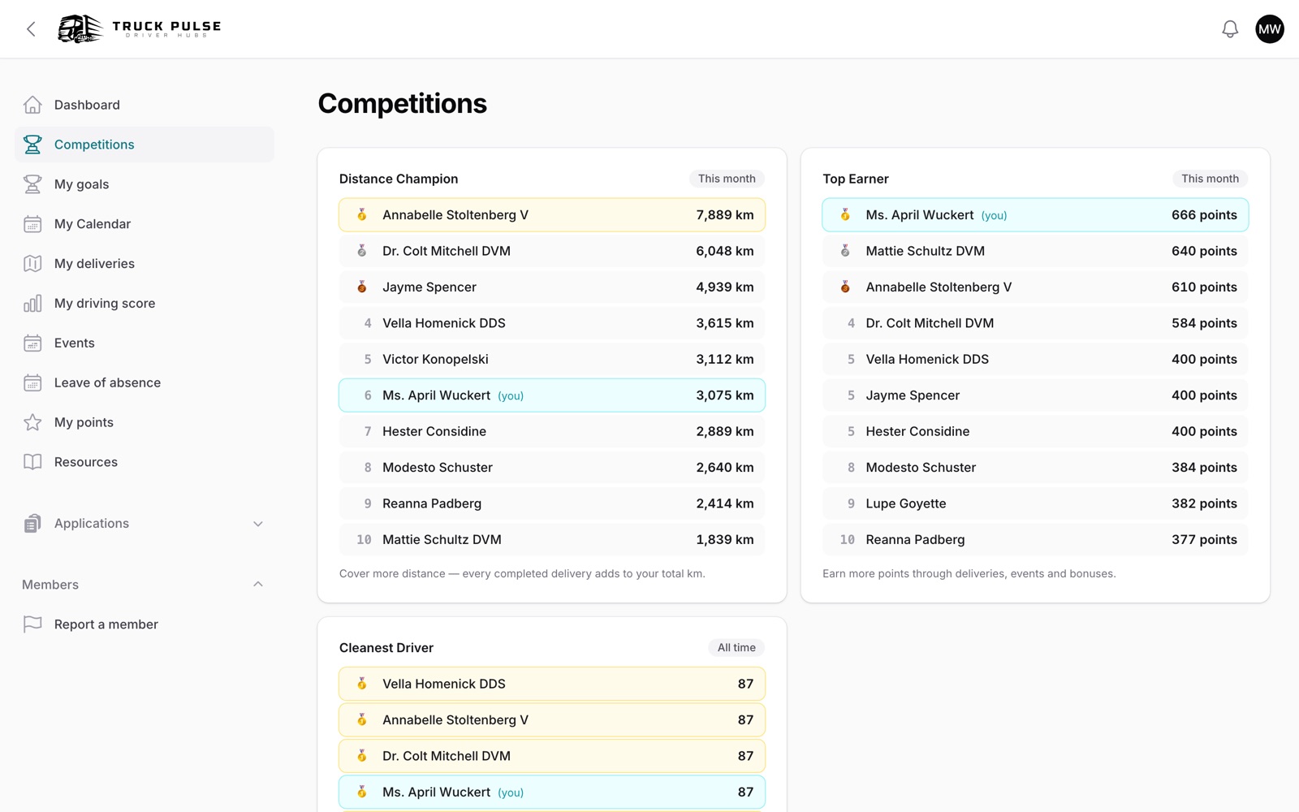Click Distance Champion This month badge
Screen dimensions: 1299x812
[x=727, y=179]
